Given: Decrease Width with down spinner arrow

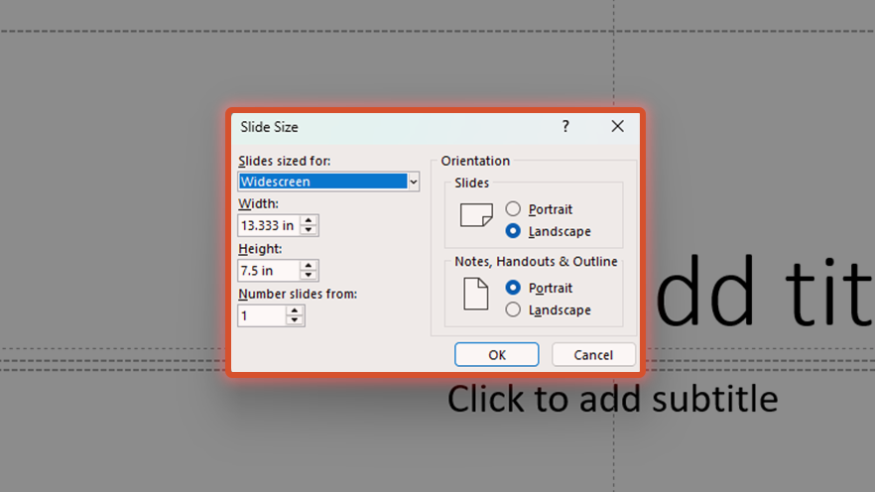Looking at the screenshot, I should [x=309, y=230].
